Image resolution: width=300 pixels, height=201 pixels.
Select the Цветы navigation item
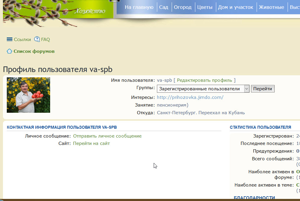pyautogui.click(x=205, y=7)
